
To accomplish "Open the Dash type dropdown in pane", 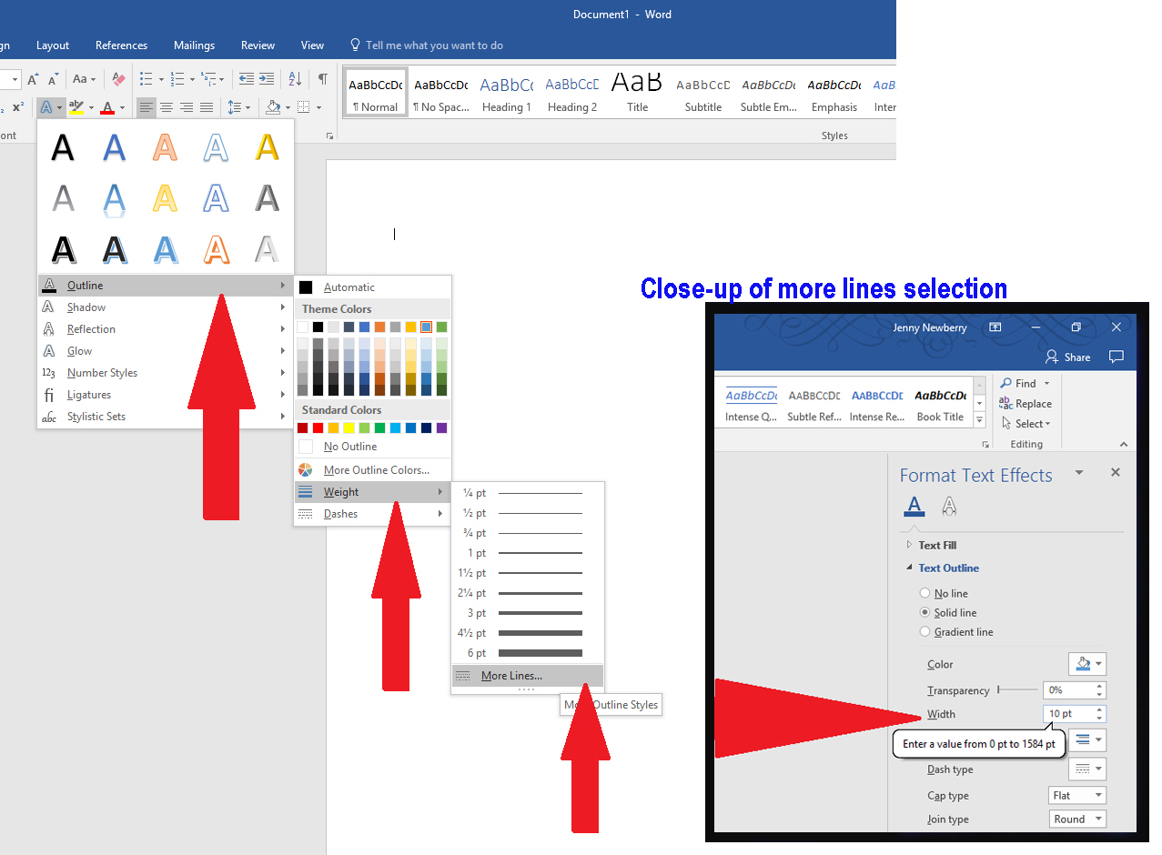I will click(1087, 769).
